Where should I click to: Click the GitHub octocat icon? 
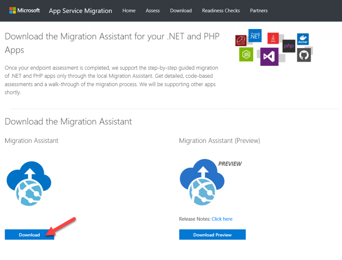pyautogui.click(x=304, y=55)
